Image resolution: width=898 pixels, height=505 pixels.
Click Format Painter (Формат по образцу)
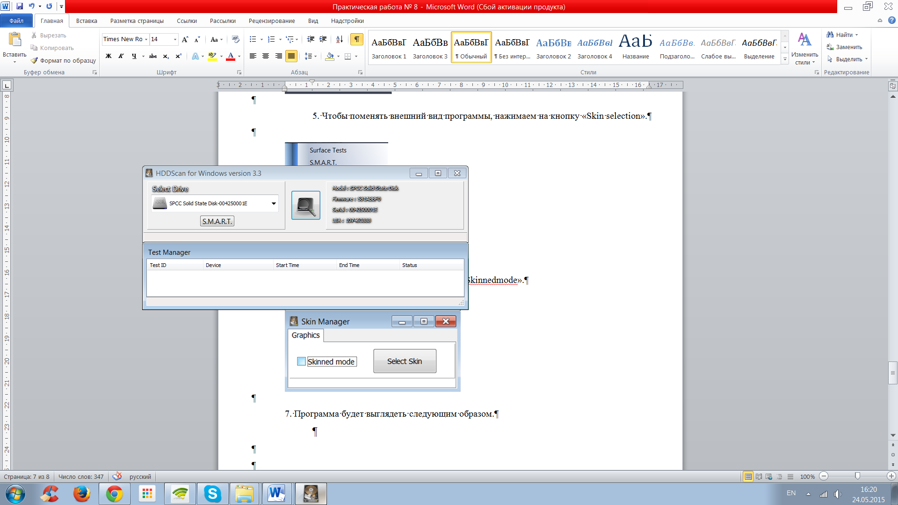pyautogui.click(x=63, y=60)
